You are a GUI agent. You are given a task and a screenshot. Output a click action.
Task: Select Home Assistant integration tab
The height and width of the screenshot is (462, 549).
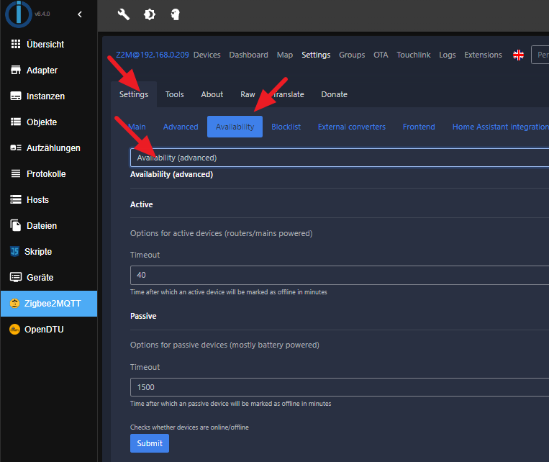pos(500,127)
